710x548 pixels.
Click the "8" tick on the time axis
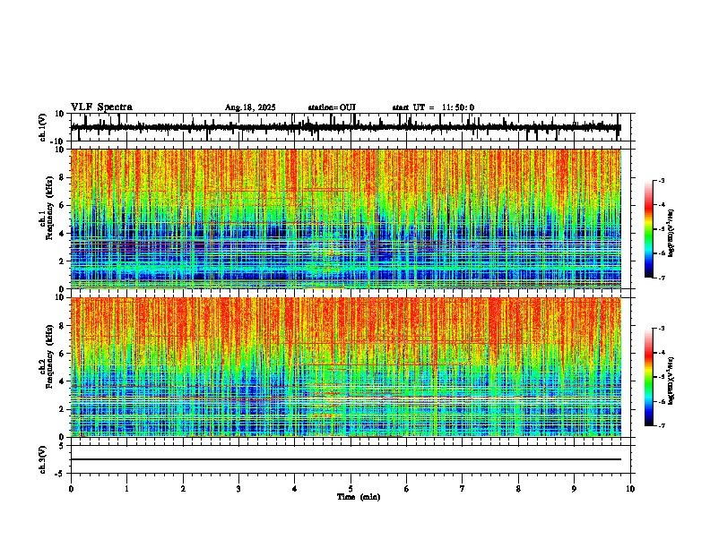point(518,488)
